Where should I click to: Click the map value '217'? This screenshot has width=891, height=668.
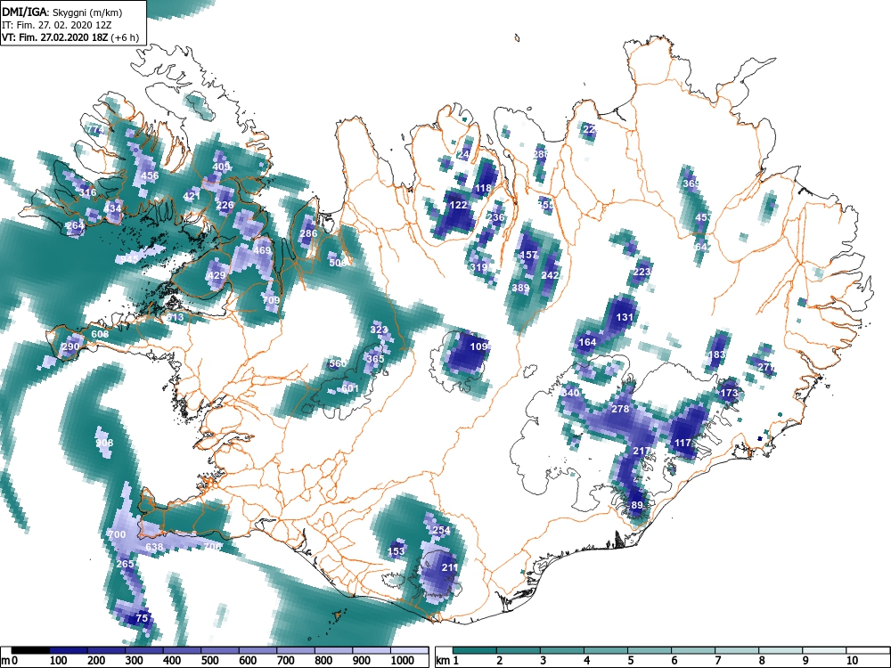pos(642,451)
